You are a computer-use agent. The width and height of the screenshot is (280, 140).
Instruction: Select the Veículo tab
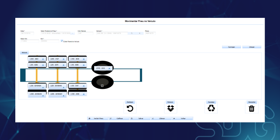tap(24, 52)
